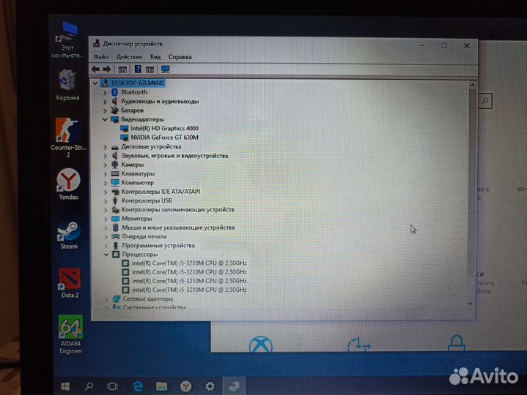Screen dimensions: 527x395
Task: Open Settings gear in the taskbar
Action: pyautogui.click(x=210, y=386)
